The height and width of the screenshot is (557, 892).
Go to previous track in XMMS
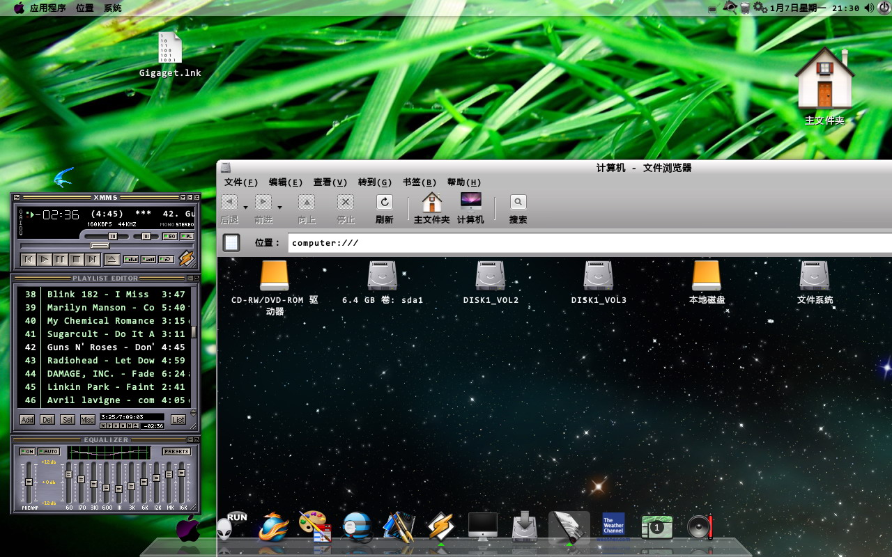pos(28,260)
